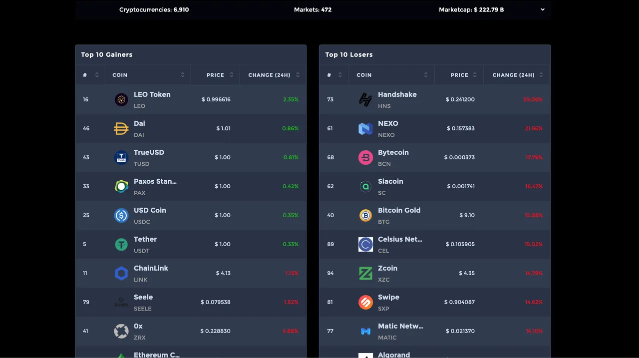Image resolution: width=639 pixels, height=358 pixels.
Task: Click the Handshake coin logo
Action: coord(365,99)
